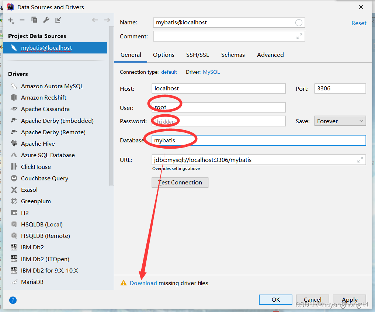375x312 pixels.
Task: Select Azure SQL Database driver icon
Action: [x=14, y=155]
